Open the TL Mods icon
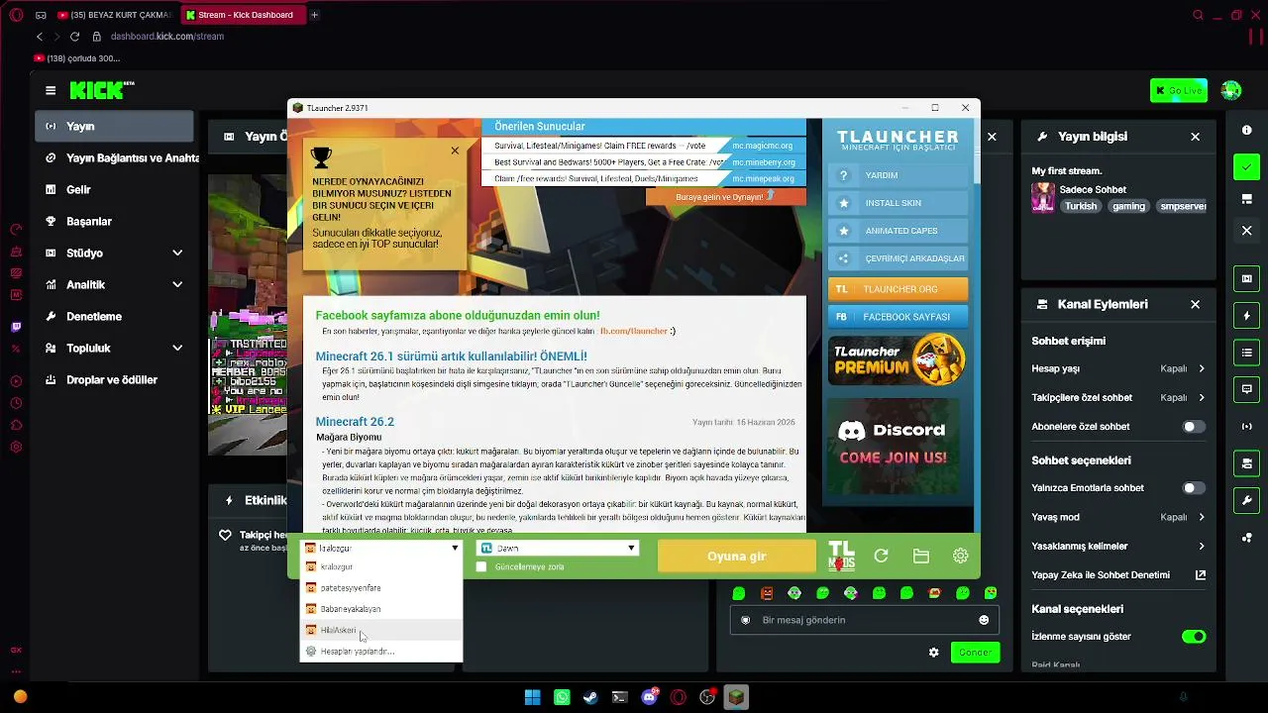 click(x=841, y=556)
